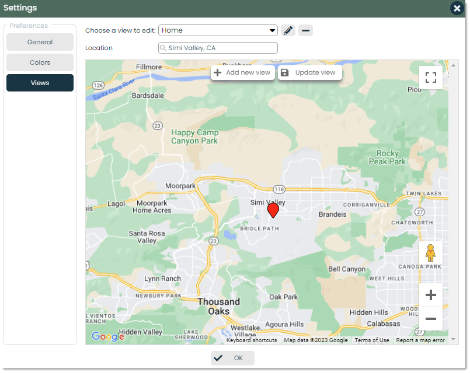Click West Hills label on map
The width and height of the screenshot is (470, 373).
[387, 279]
